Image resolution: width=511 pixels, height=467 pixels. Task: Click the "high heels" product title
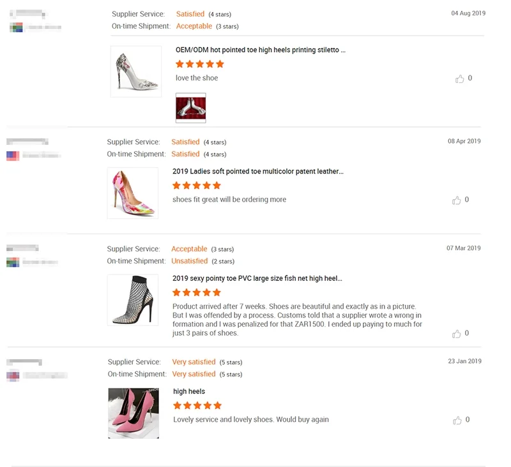[188, 391]
